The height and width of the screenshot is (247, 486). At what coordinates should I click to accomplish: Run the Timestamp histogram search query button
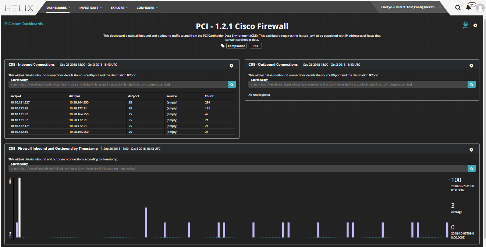pos(472,168)
